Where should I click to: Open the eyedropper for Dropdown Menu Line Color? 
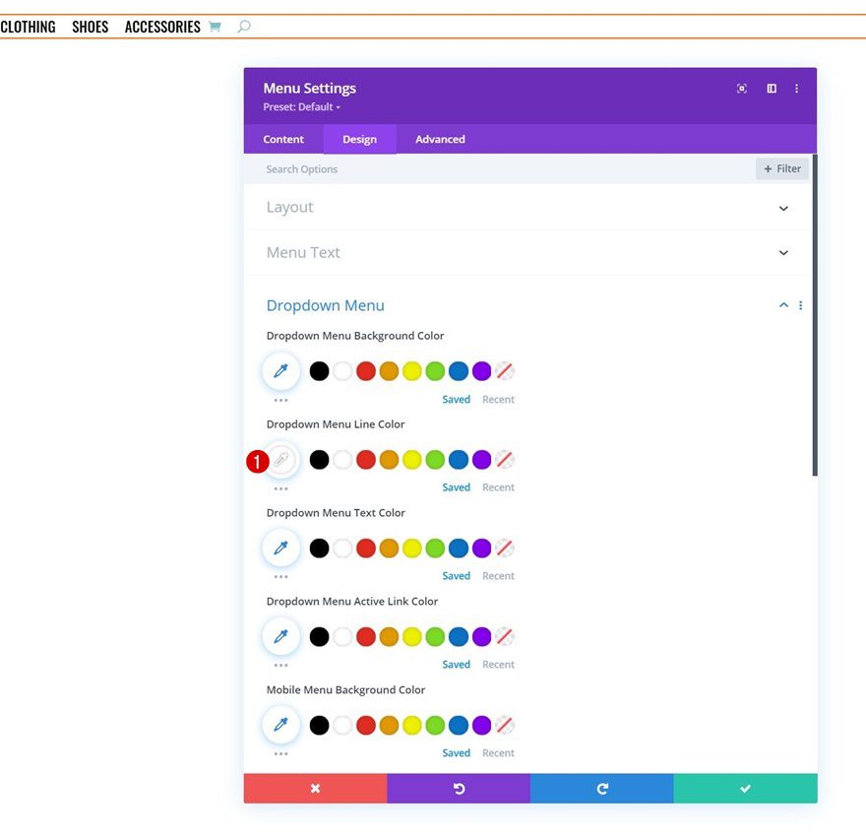[x=280, y=459]
